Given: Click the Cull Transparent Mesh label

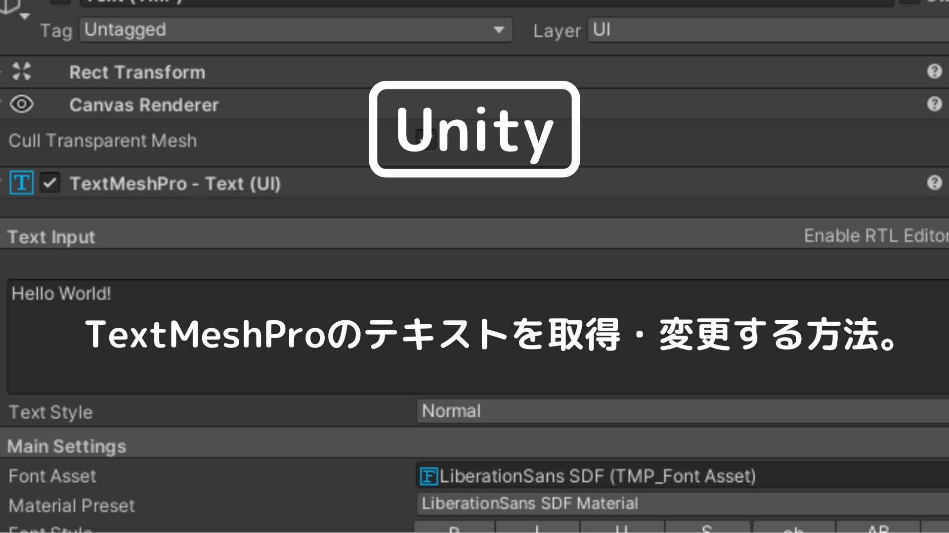Looking at the screenshot, I should (103, 141).
